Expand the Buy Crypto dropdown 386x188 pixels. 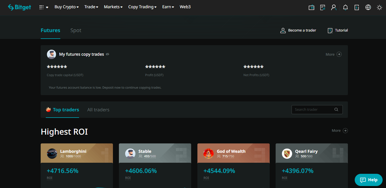click(67, 7)
